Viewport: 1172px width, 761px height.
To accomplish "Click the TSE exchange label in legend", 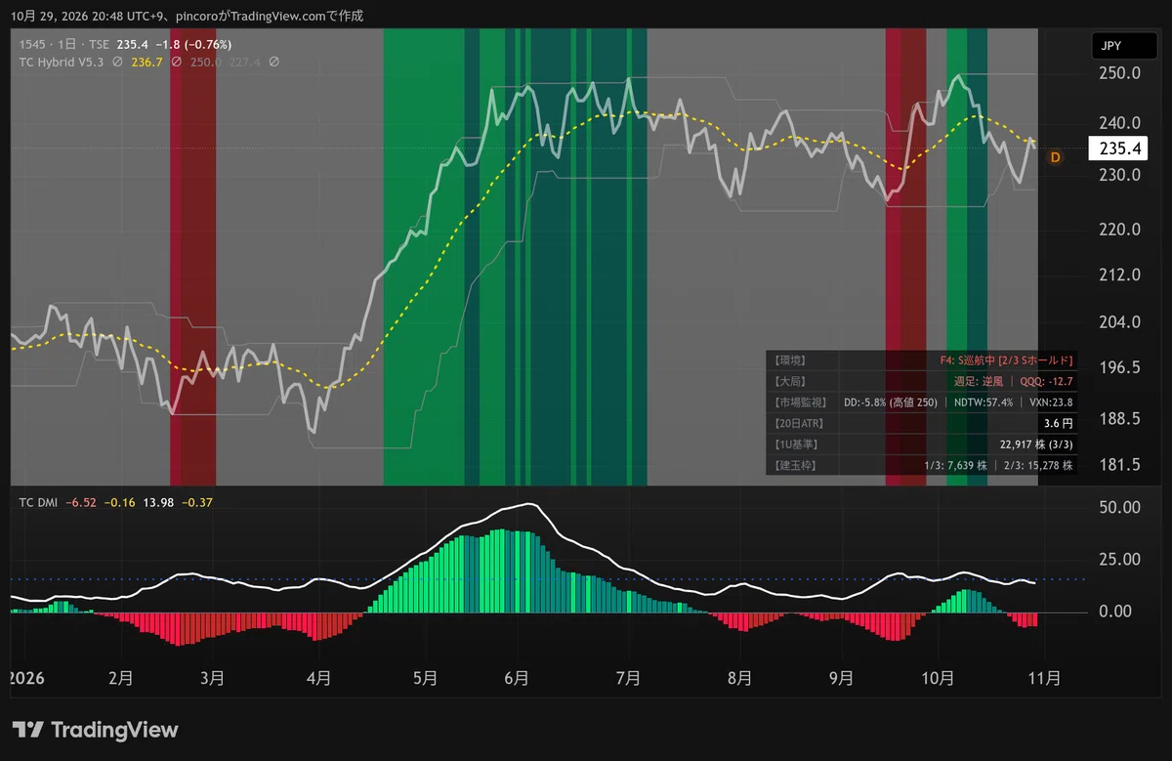I will [98, 44].
